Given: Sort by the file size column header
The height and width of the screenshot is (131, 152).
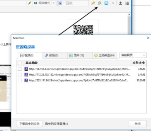Looking at the screenshot, I should pos(139,63).
